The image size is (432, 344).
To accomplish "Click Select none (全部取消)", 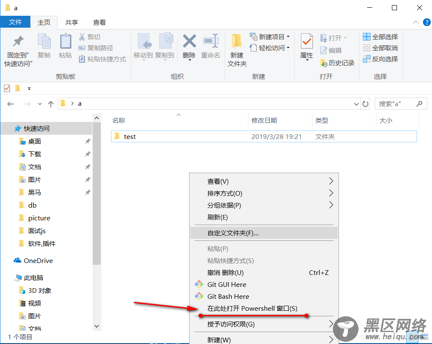I will point(380,48).
